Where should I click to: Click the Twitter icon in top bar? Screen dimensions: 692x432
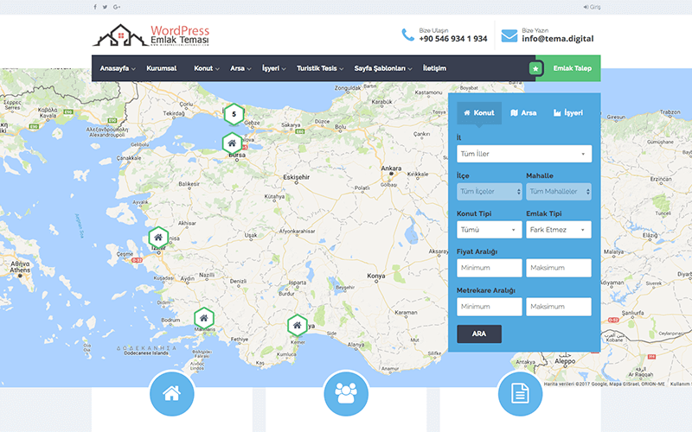point(106,7)
